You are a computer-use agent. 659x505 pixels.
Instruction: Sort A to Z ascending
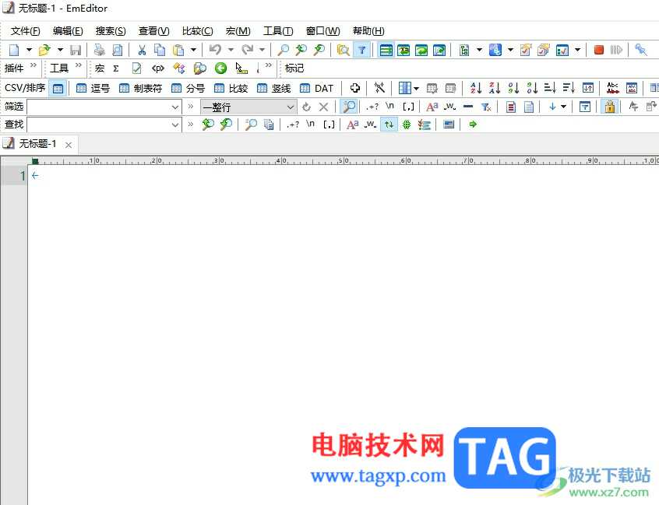(x=476, y=88)
